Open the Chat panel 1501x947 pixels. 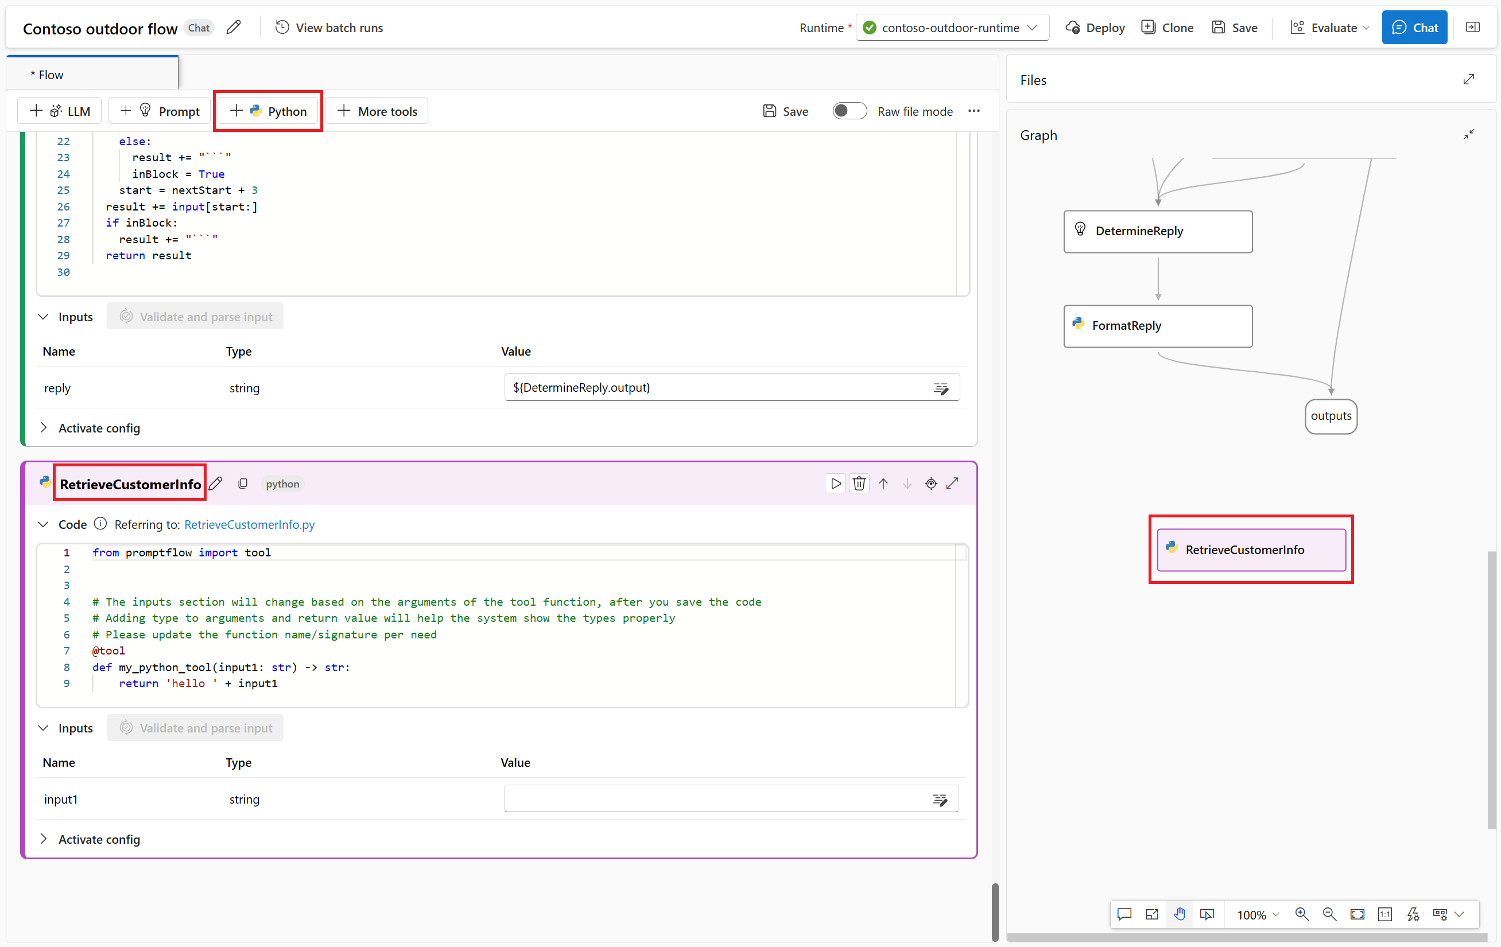point(1414,28)
